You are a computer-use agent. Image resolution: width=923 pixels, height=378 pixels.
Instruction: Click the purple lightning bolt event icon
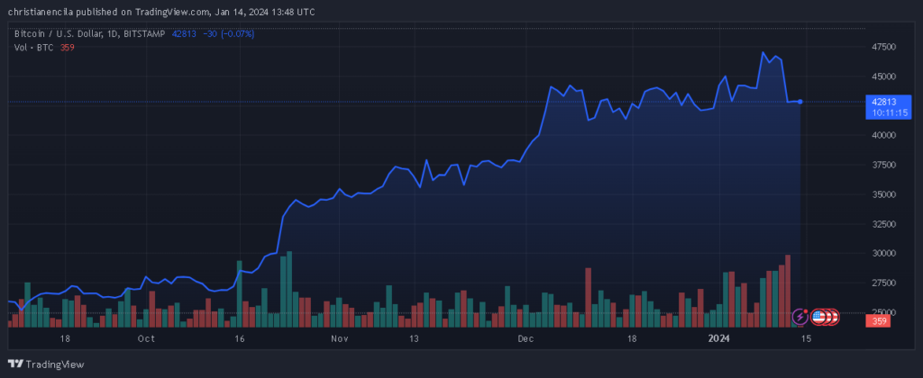point(800,317)
